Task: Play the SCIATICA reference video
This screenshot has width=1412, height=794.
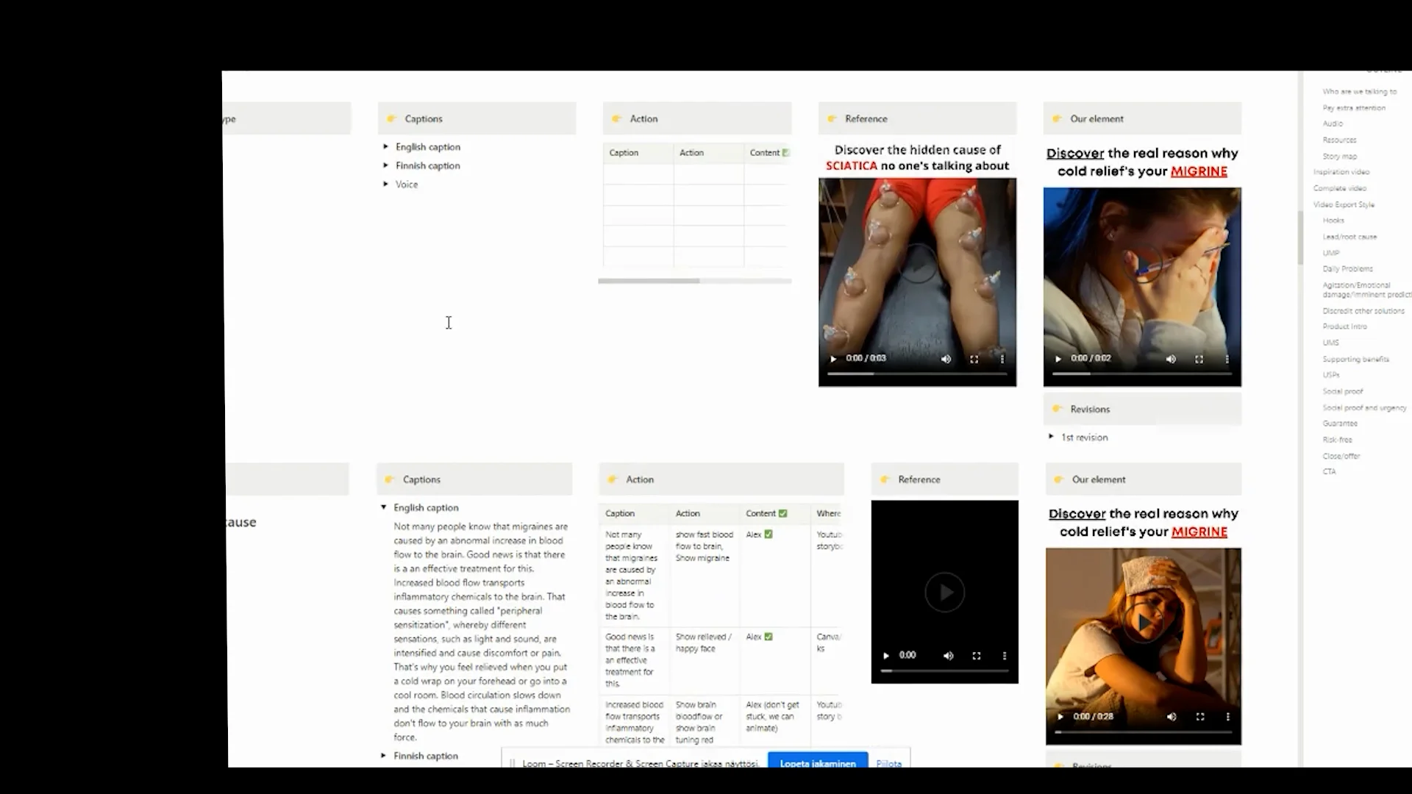Action: tap(833, 359)
